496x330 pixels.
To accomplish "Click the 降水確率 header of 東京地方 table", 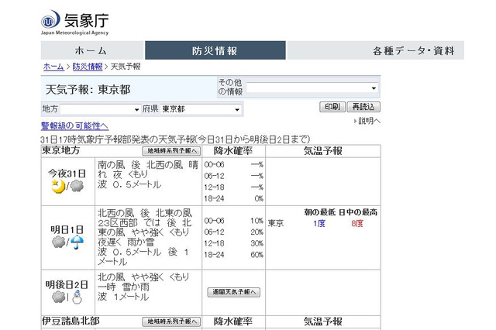I will 233,151.
